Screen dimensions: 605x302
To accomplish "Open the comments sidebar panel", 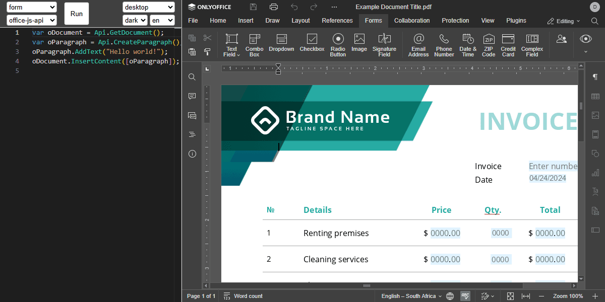I will coord(192,96).
